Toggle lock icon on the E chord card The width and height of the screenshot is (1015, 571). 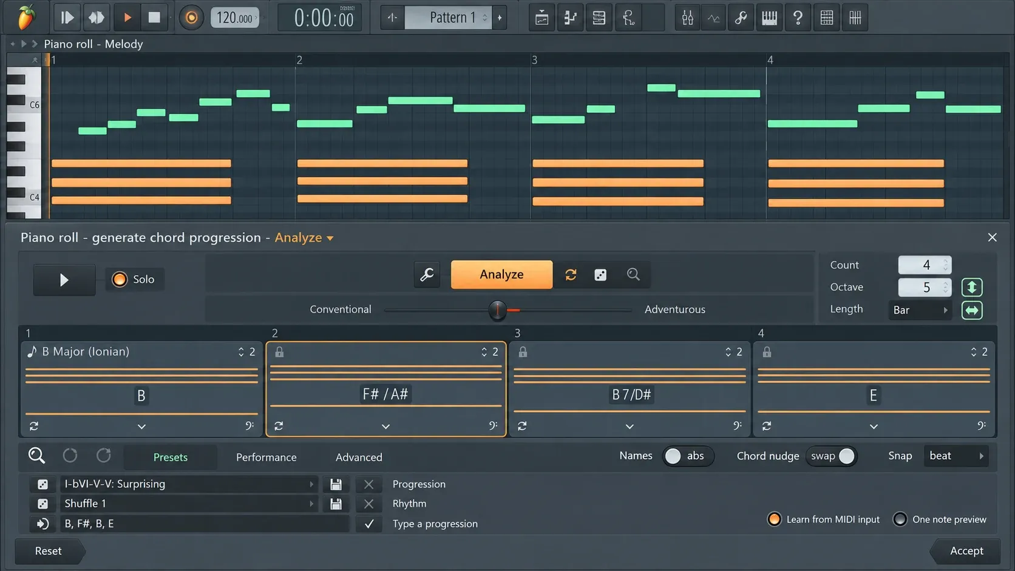(767, 352)
